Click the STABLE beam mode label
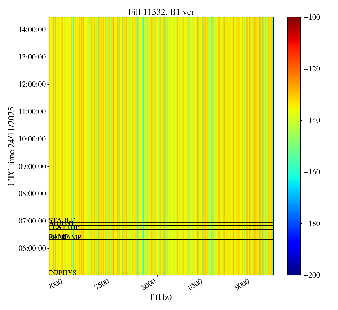 pyautogui.click(x=62, y=220)
